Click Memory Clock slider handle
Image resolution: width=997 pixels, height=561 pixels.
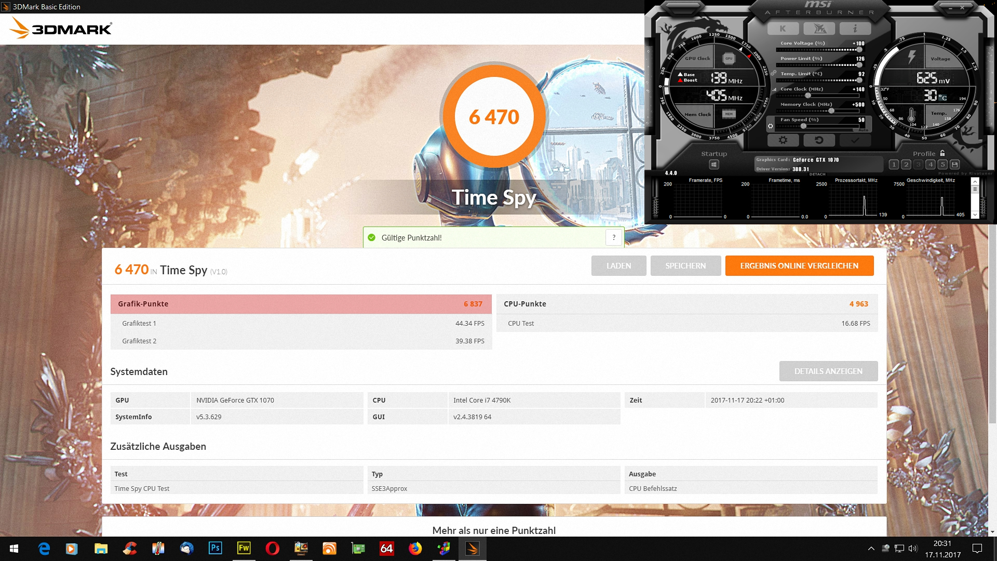pyautogui.click(x=831, y=111)
